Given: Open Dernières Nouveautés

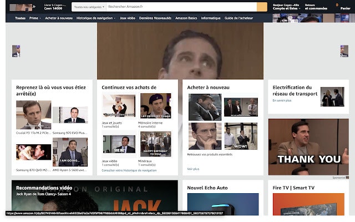Looking at the screenshot, I should click(155, 18).
